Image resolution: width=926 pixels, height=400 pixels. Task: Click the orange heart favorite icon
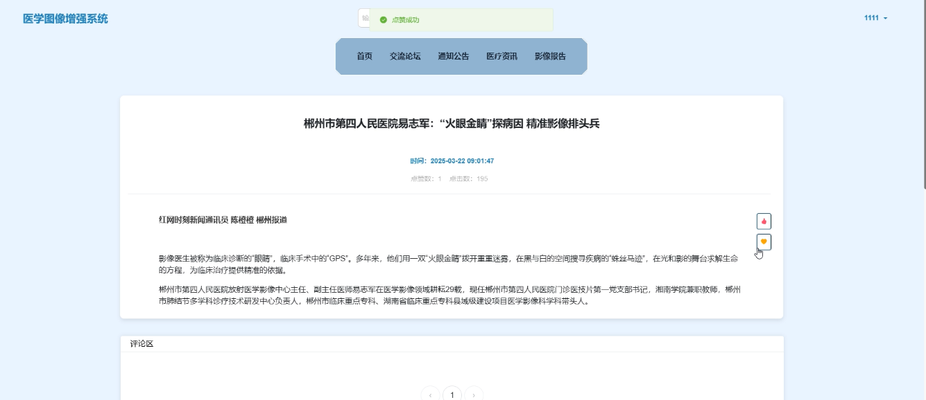click(x=764, y=242)
